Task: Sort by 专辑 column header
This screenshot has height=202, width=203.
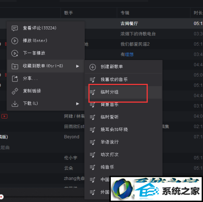Action: pos(125,13)
